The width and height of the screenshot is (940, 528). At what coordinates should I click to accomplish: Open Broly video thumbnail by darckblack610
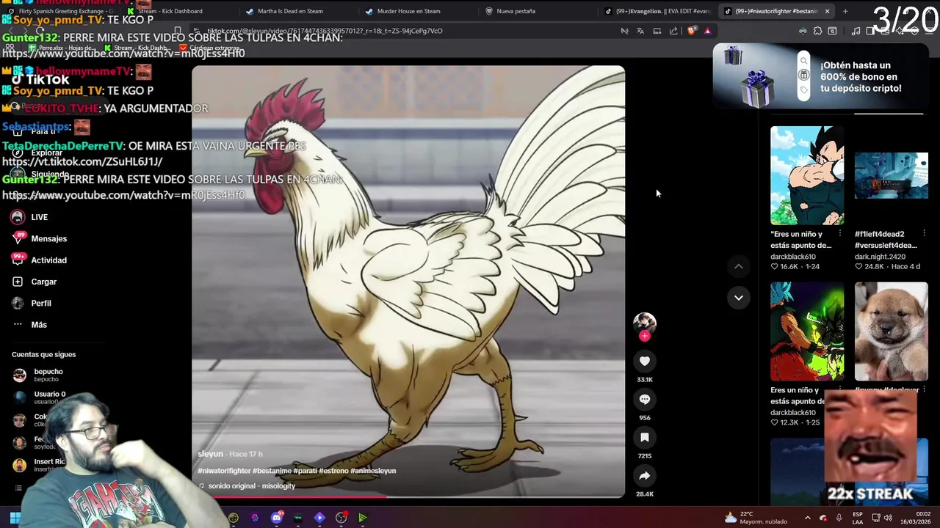pos(807,331)
